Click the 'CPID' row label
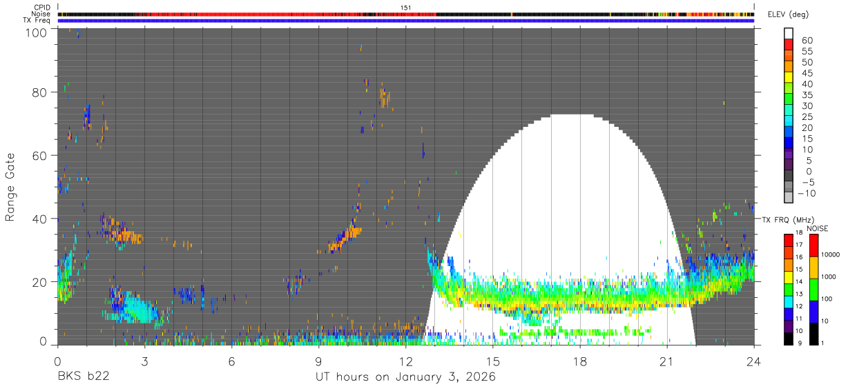The width and height of the screenshot is (848, 391). point(41,7)
